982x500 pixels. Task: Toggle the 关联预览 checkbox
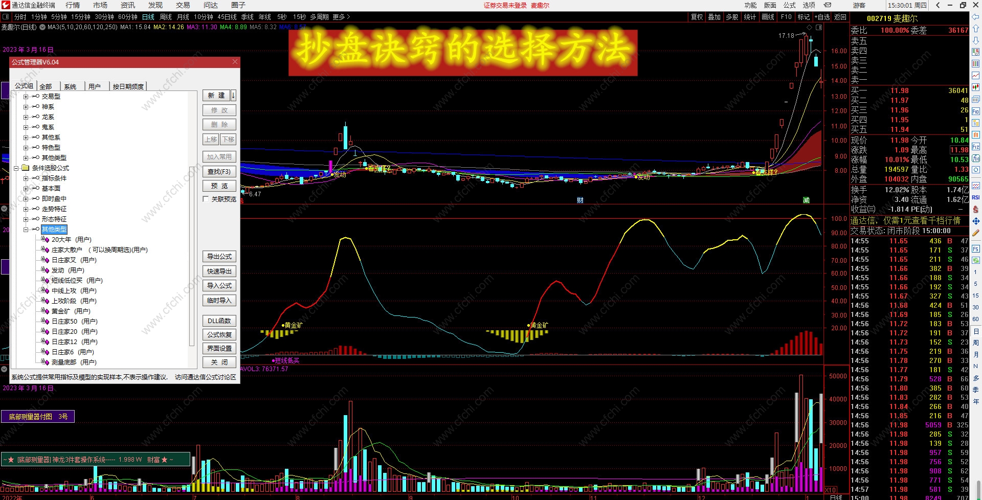tap(206, 199)
